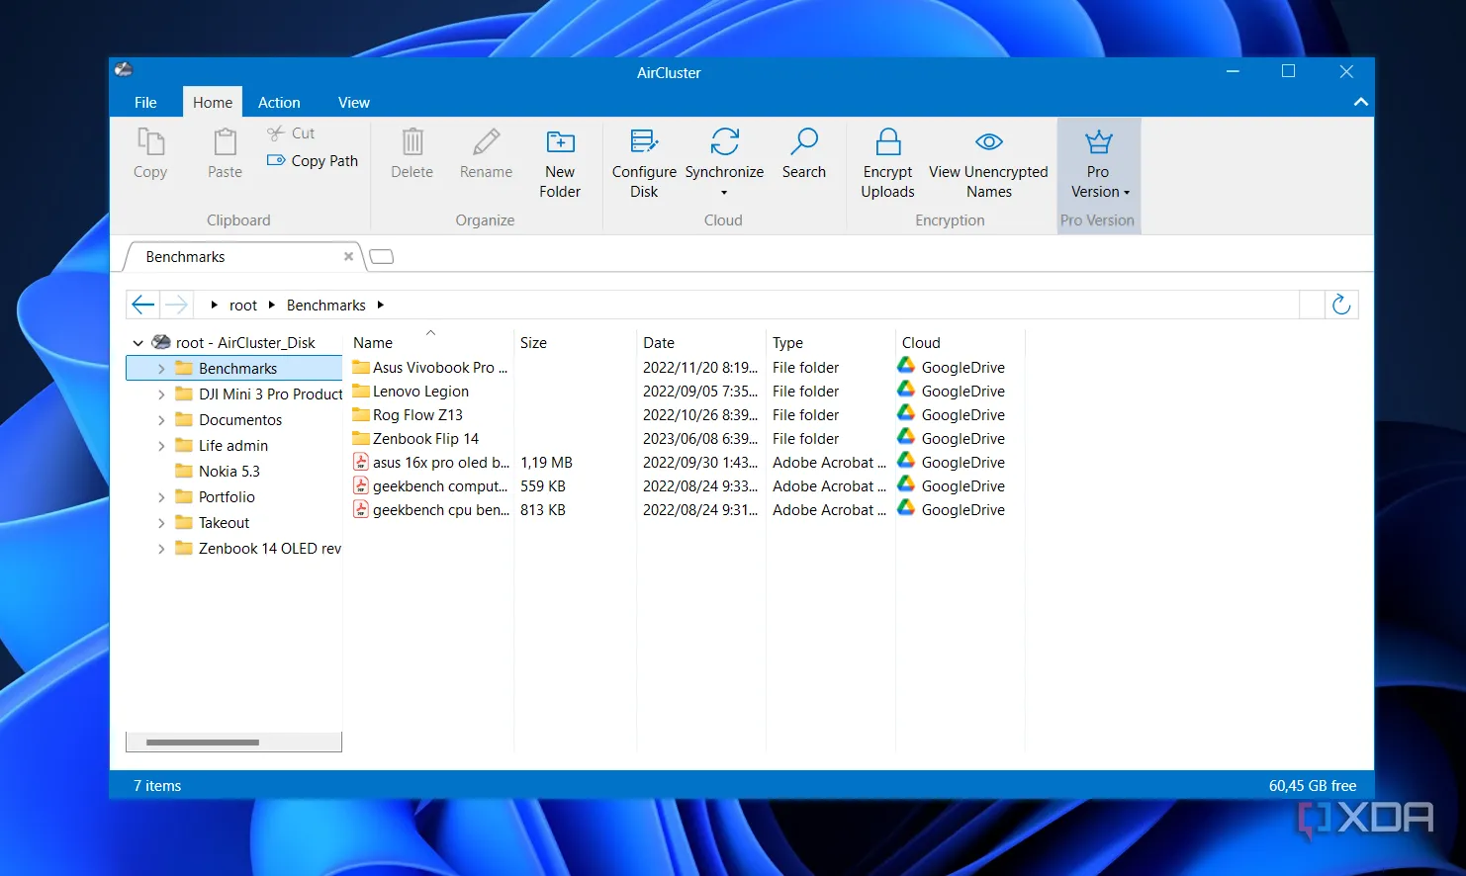
Task: Open breadcrumb arrow before root
Action: [x=214, y=306]
